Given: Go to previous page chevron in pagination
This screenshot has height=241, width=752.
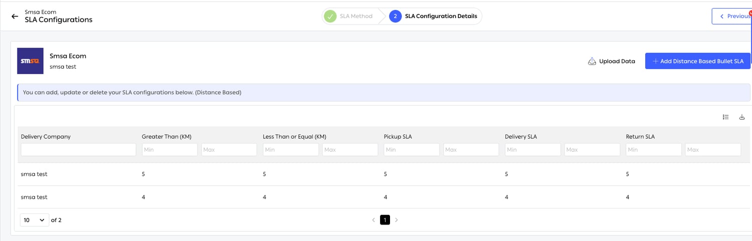Looking at the screenshot, I should (x=373, y=220).
